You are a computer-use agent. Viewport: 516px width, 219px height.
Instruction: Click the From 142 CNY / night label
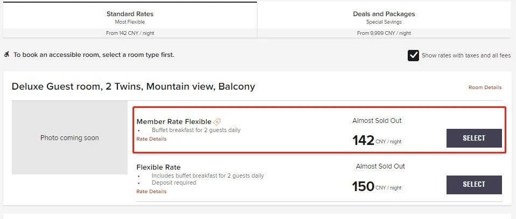[x=130, y=33]
